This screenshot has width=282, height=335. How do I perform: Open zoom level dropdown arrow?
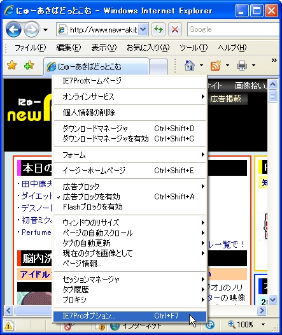click(x=263, y=325)
